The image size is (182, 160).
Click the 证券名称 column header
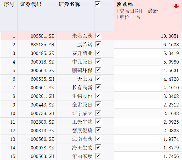click(70, 5)
